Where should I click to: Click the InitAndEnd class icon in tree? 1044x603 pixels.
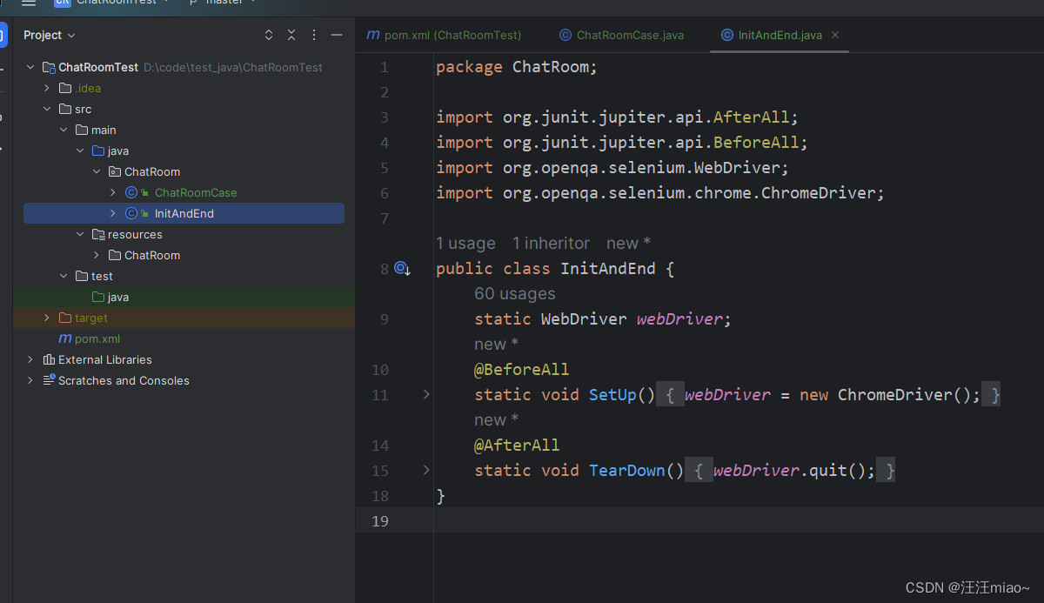point(131,213)
